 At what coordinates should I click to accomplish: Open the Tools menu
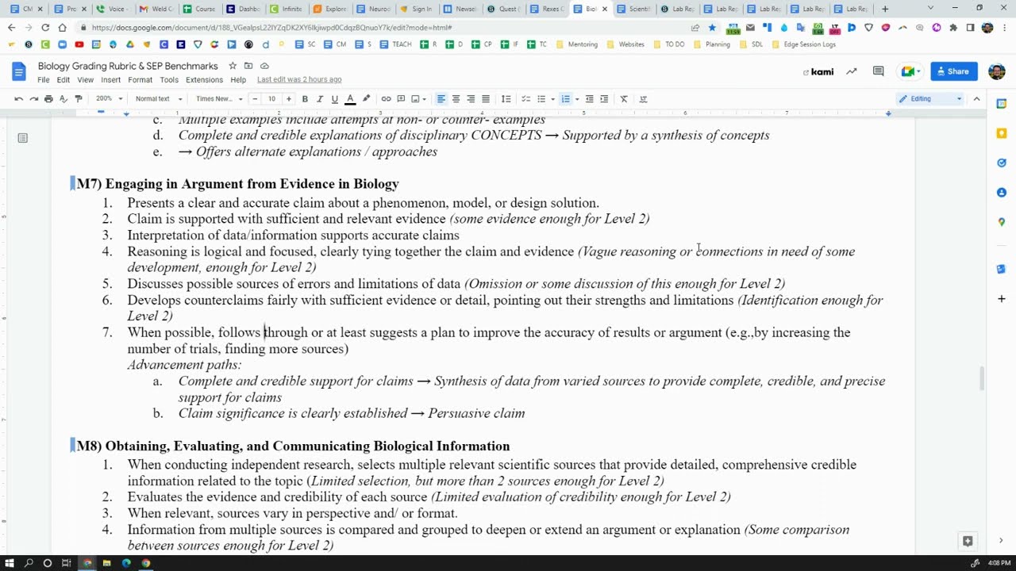click(169, 80)
